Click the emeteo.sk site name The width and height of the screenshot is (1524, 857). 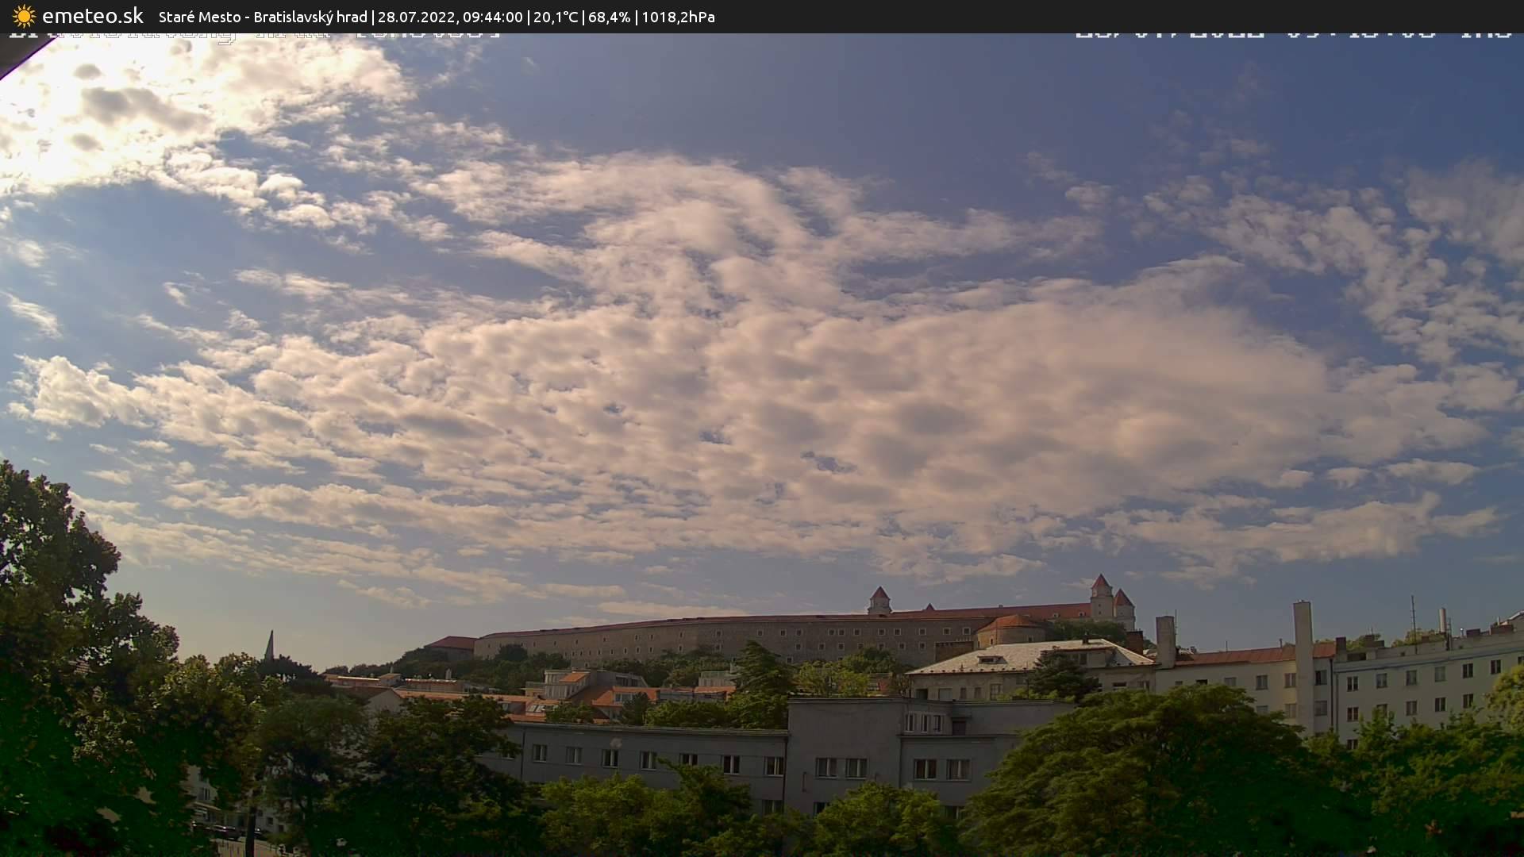click(x=92, y=16)
